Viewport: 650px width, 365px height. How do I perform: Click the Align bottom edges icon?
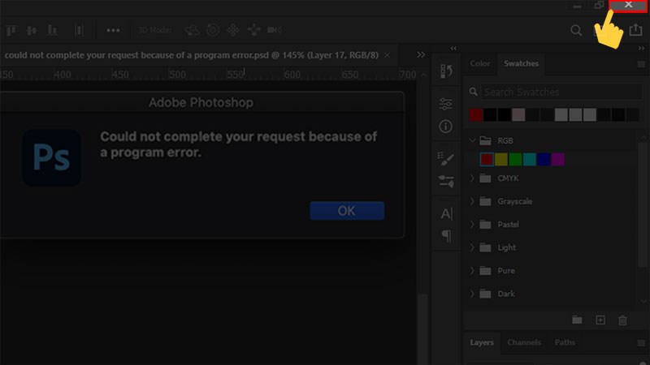point(52,30)
